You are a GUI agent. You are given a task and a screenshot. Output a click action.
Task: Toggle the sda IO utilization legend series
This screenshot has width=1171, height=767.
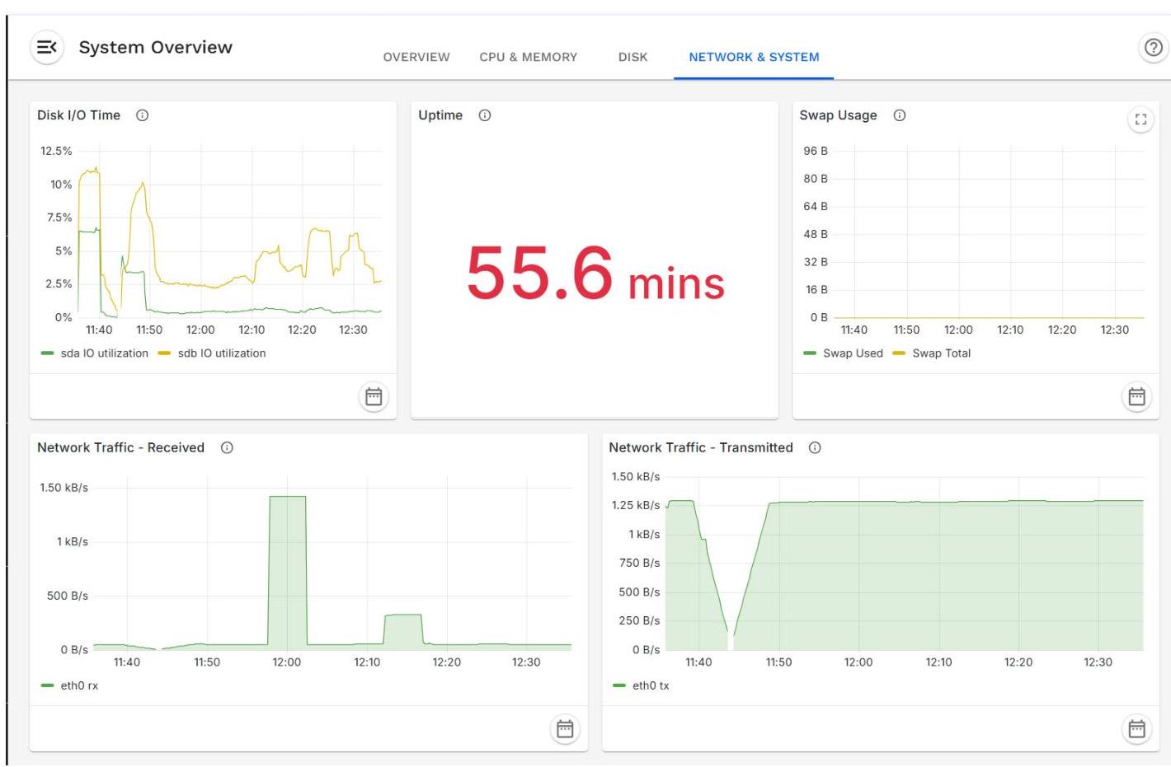[x=95, y=353]
